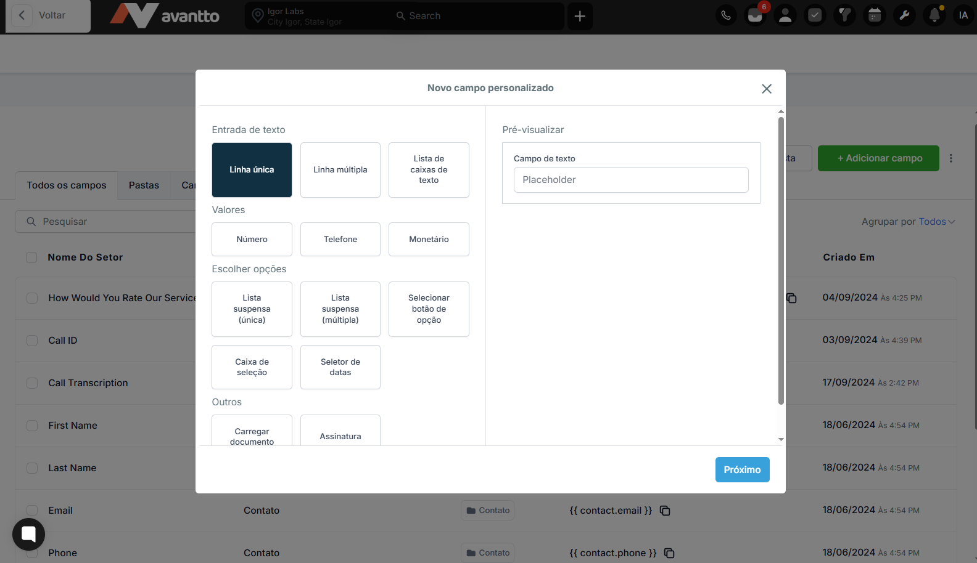Switch to the Todos os campos tab
The image size is (977, 563).
point(67,185)
